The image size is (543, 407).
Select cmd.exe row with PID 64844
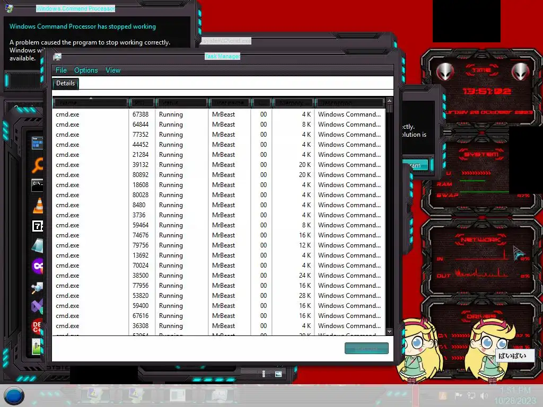pyautogui.click(x=219, y=124)
